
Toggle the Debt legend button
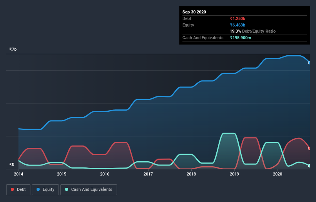pyautogui.click(x=18, y=190)
